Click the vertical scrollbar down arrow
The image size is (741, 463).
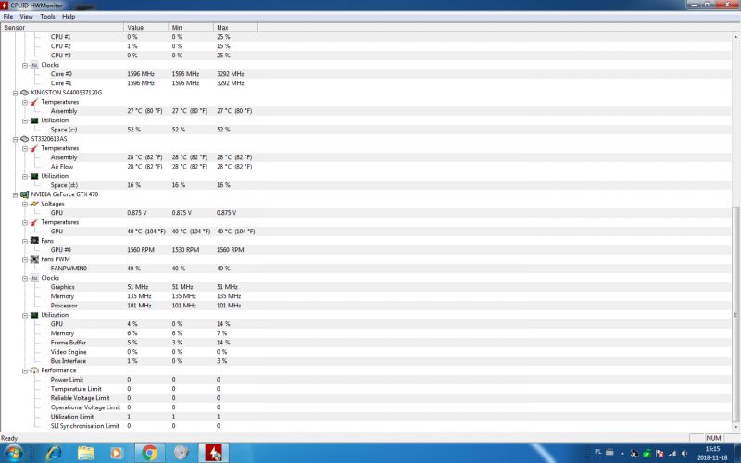coord(735,427)
